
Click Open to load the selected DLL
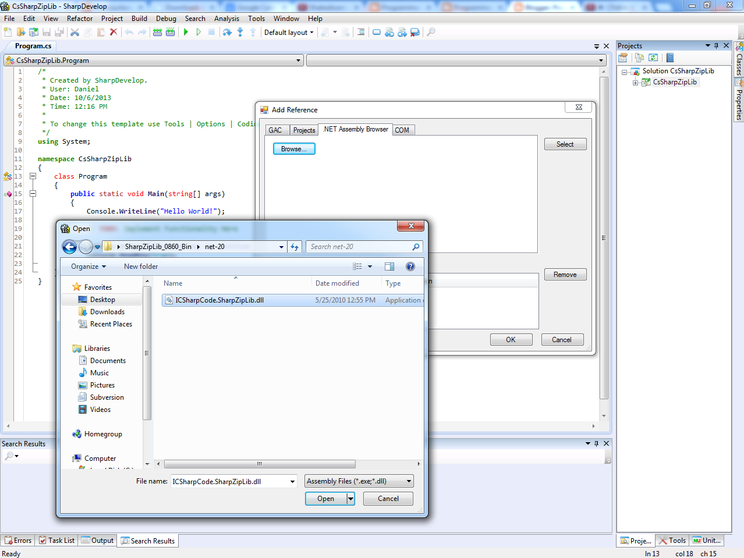(x=325, y=498)
